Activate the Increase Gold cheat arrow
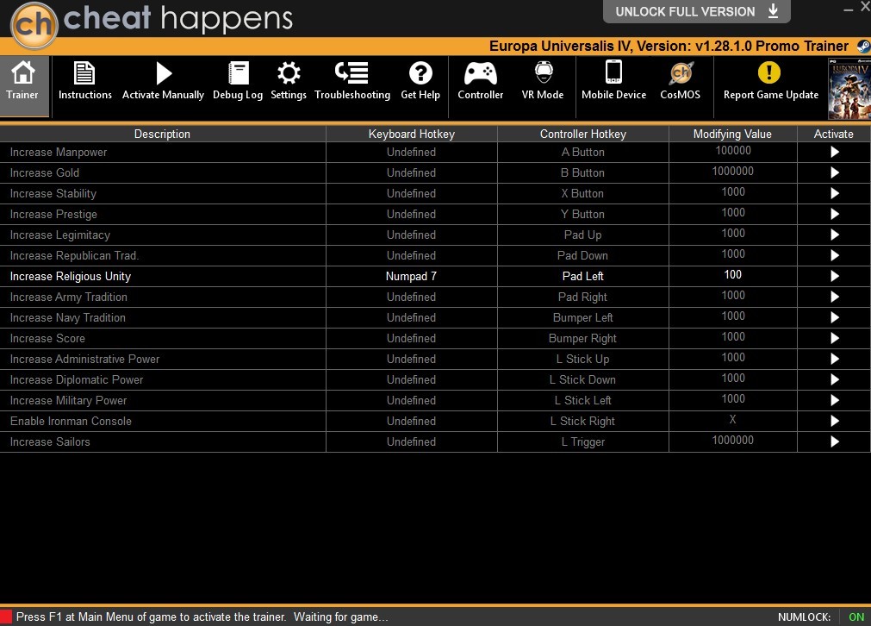The height and width of the screenshot is (626, 871). click(834, 173)
